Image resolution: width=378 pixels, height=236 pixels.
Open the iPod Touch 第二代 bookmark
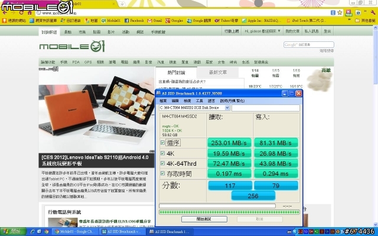pyautogui.click(x=306, y=21)
